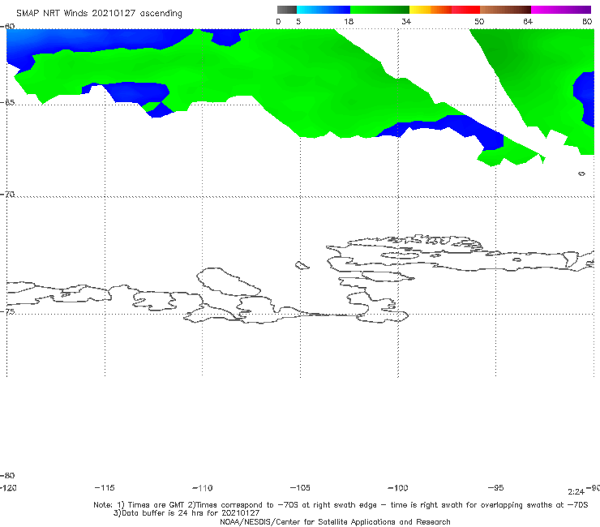Click the swath time stamp '2:24'
This screenshot has height=527, width=600.
coord(576,492)
